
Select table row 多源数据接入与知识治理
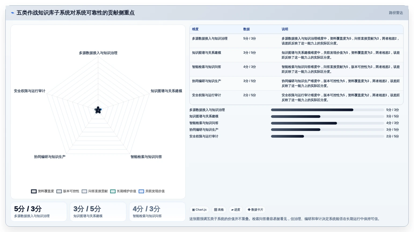(296, 41)
